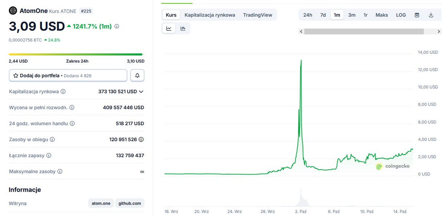
Task: Set chart range to 1m
Action: pyautogui.click(x=337, y=15)
